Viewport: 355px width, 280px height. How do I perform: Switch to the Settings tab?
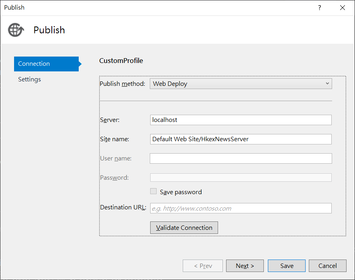pos(29,79)
